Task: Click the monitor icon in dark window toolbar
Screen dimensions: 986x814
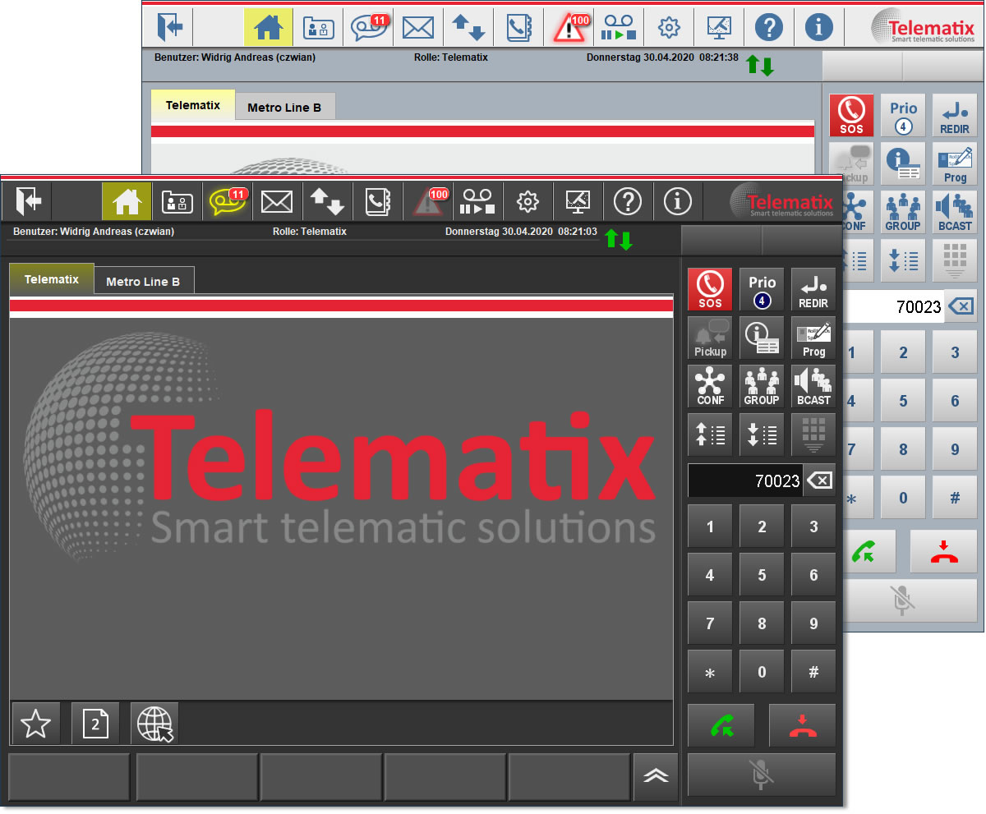Action: pos(578,200)
